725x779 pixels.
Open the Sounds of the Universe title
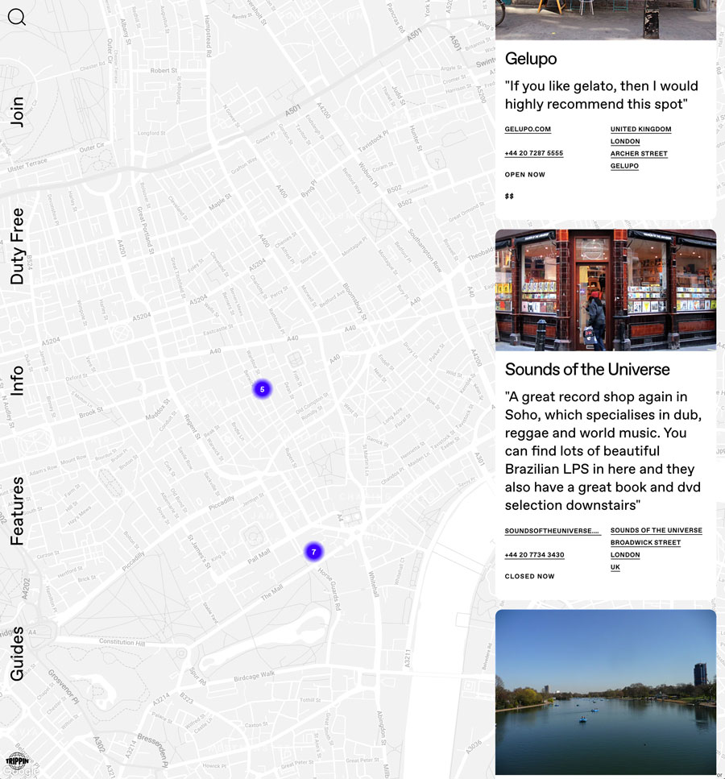point(587,369)
